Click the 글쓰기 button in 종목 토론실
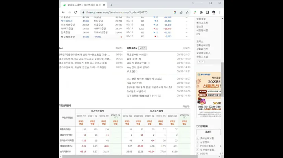The image size is (283, 158). point(142,48)
